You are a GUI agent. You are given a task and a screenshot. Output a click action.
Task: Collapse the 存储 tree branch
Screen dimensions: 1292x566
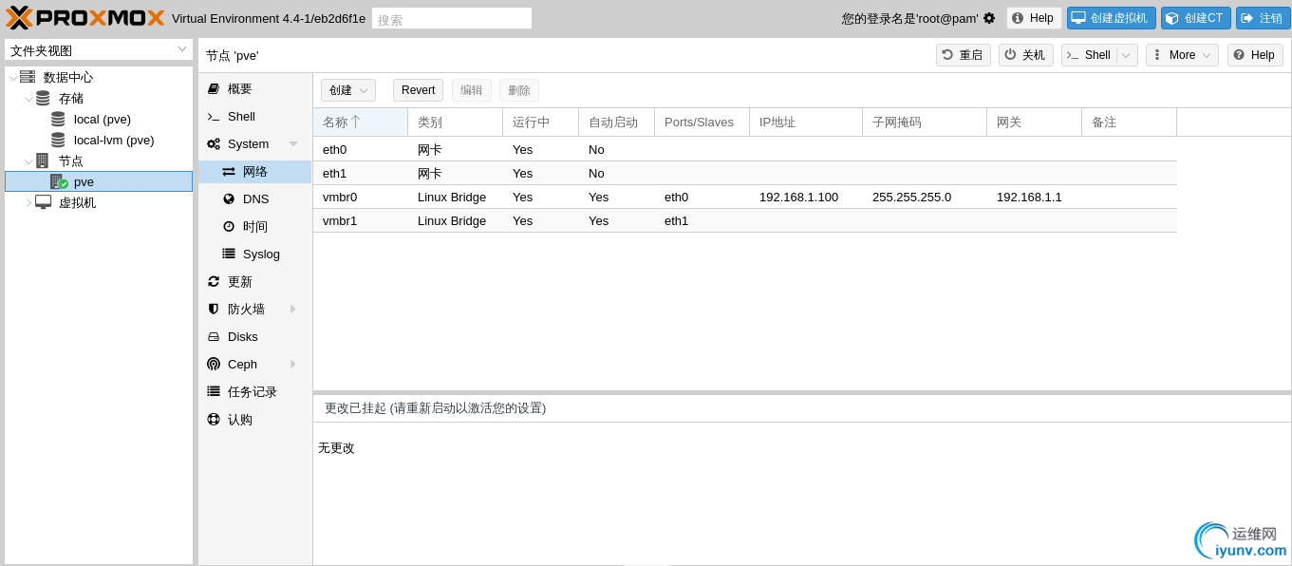(28, 98)
